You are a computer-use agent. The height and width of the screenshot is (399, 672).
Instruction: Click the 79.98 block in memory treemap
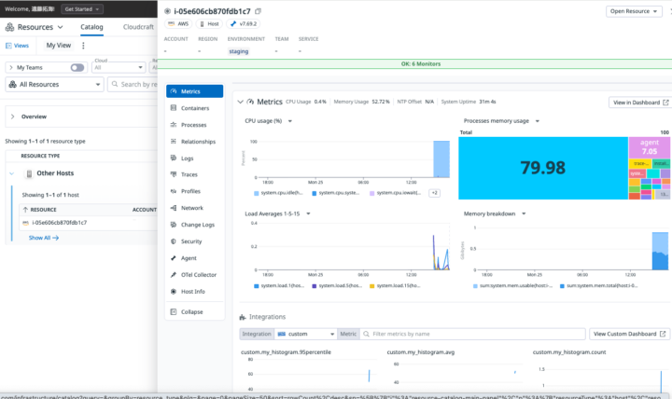[543, 168]
